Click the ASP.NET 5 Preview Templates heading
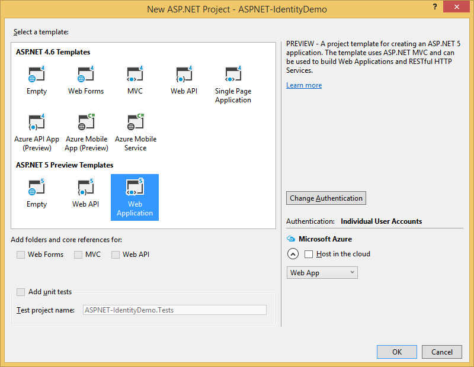 click(x=65, y=165)
